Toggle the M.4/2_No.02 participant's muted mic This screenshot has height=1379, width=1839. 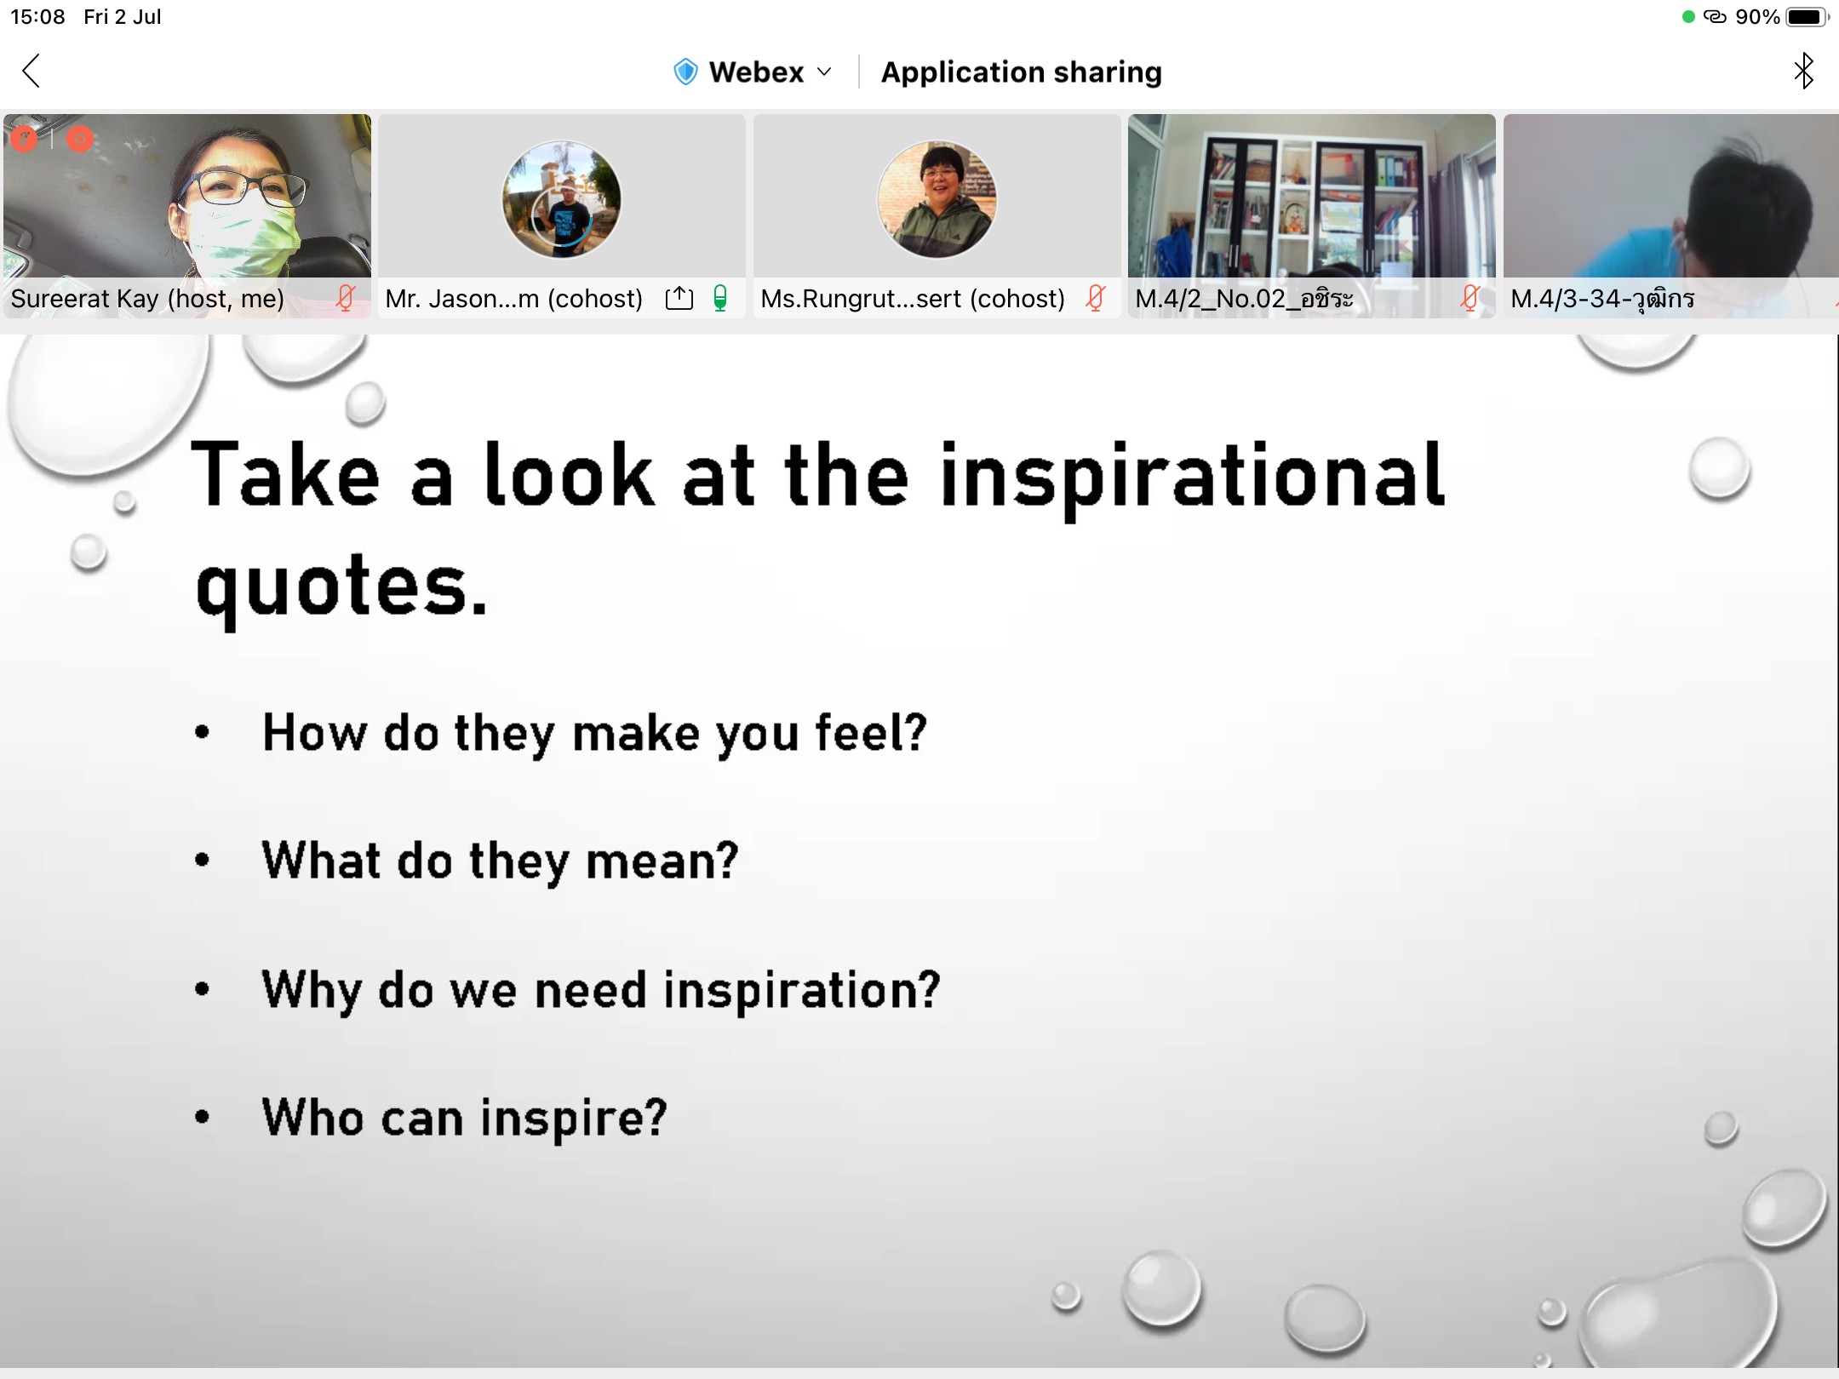coord(1470,298)
